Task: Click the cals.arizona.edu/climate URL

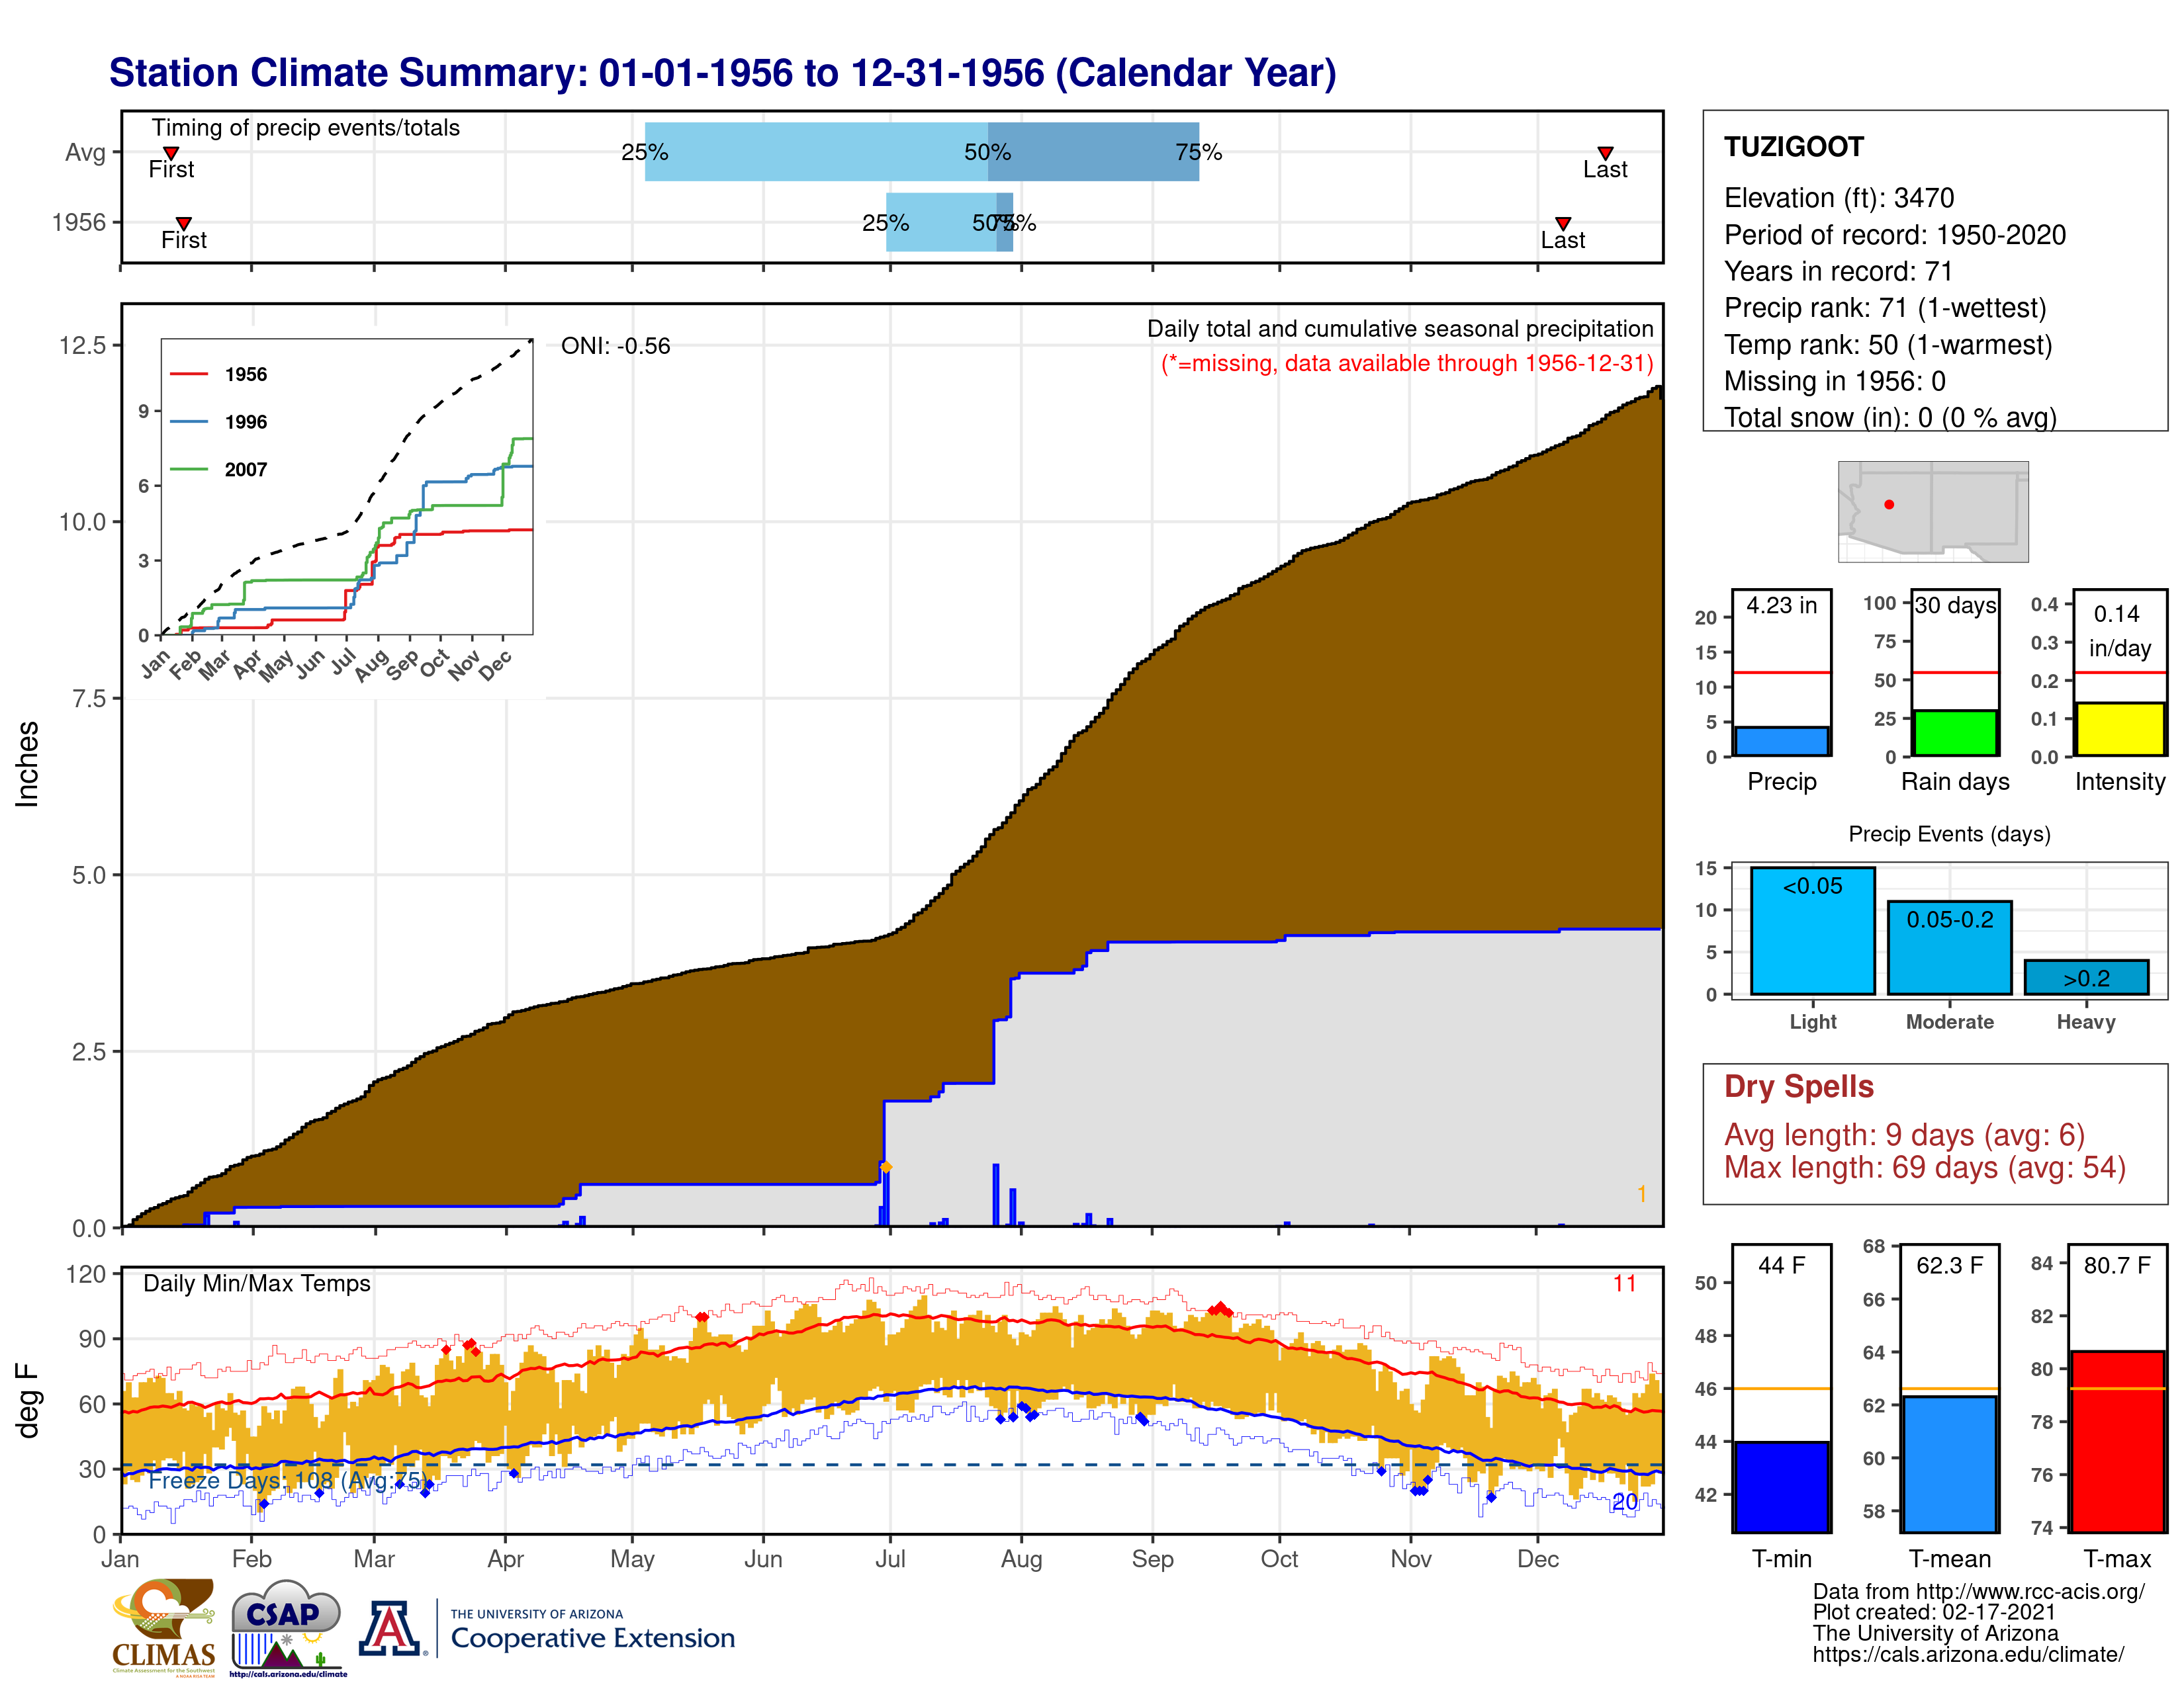Action: point(1968,1654)
